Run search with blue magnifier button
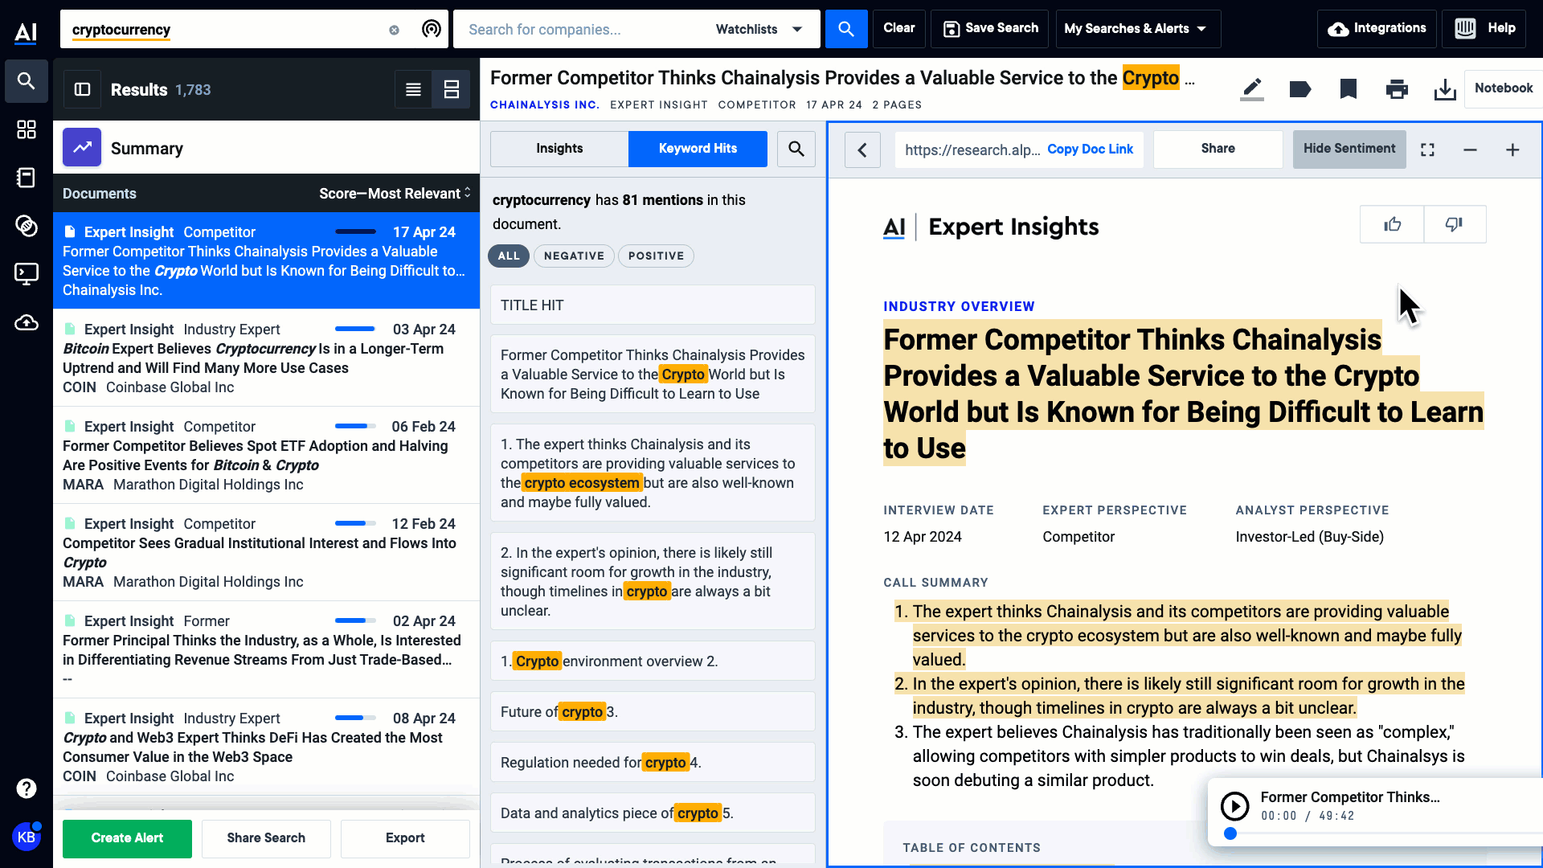 pyautogui.click(x=846, y=29)
